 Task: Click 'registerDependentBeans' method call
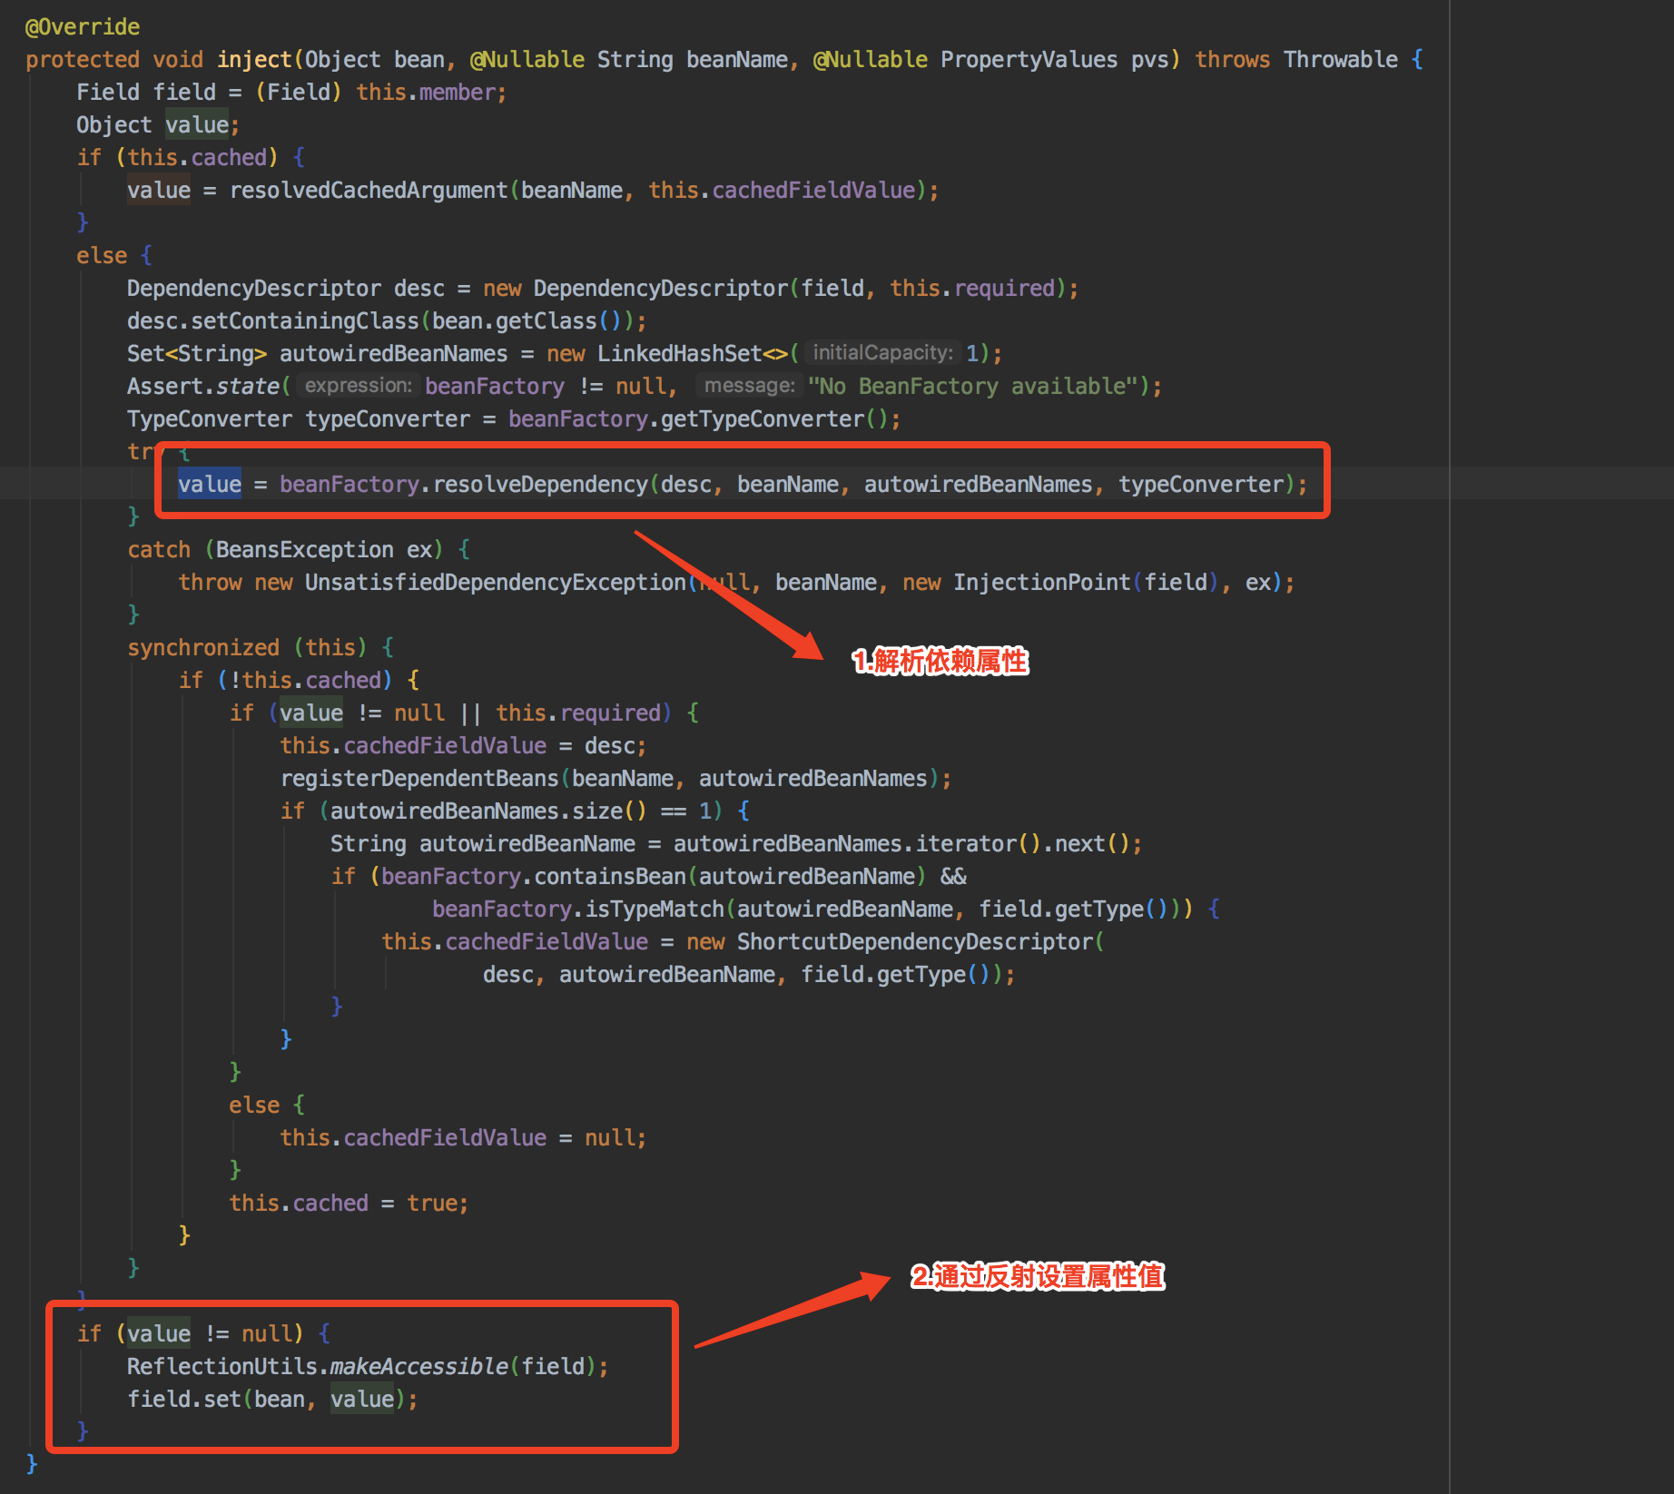pos(419,779)
